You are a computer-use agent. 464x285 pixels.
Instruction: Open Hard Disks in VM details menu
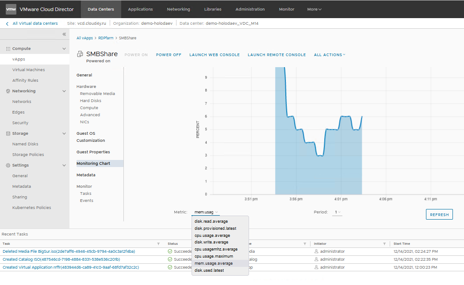tap(91, 101)
